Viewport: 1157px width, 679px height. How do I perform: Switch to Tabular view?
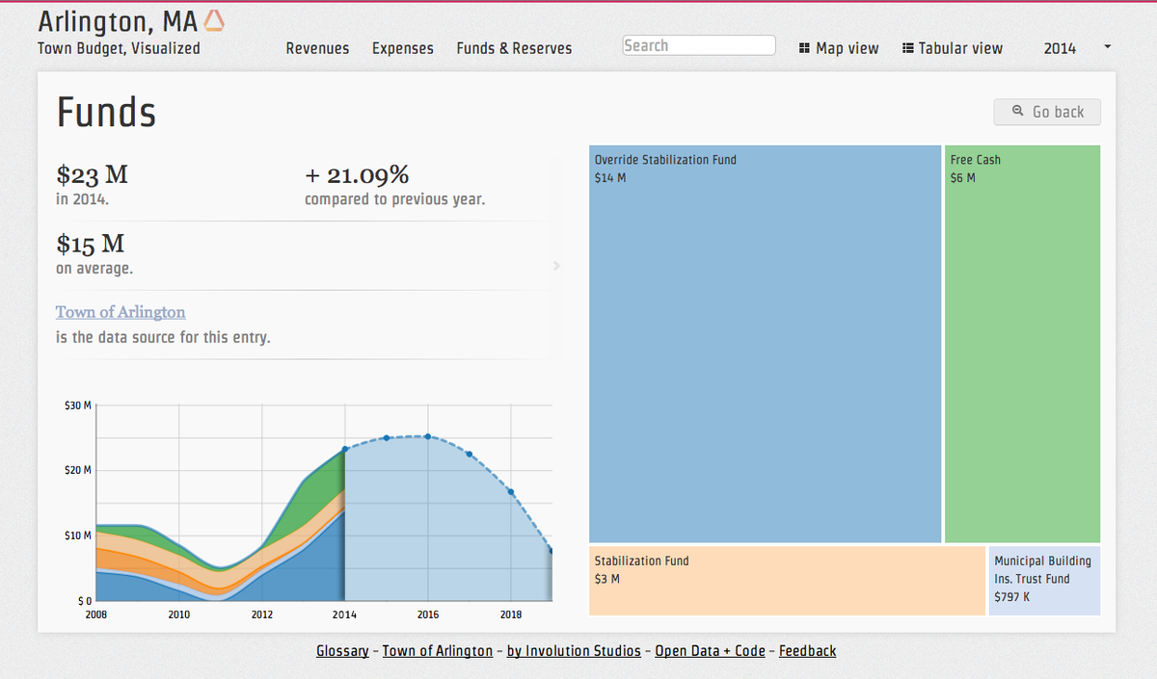click(953, 48)
